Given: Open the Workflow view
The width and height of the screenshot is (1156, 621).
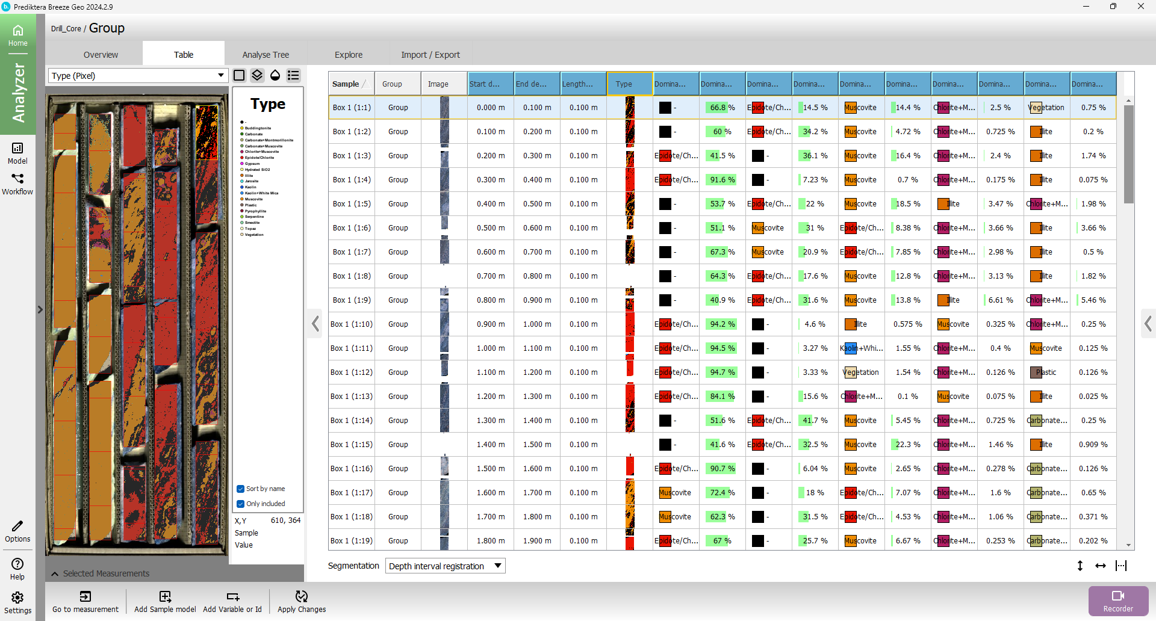Looking at the screenshot, I should tap(17, 184).
